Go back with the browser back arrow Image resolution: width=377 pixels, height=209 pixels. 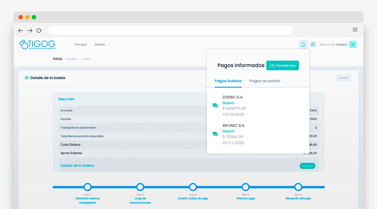click(x=21, y=30)
